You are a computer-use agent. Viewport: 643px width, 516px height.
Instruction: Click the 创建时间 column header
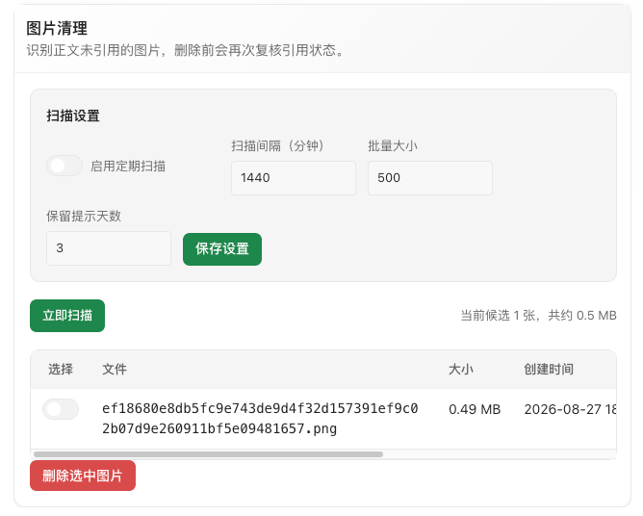point(549,369)
